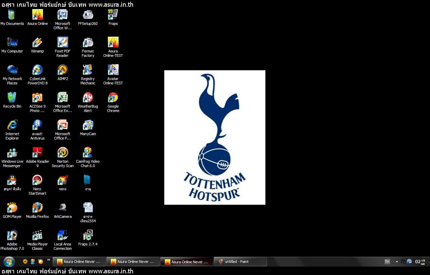Click the messenger quick launch icon

point(33,261)
